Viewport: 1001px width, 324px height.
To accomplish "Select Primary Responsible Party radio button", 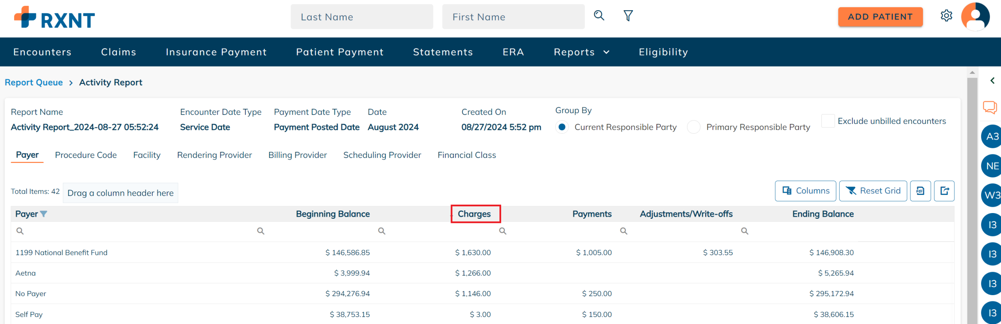I will pos(694,127).
